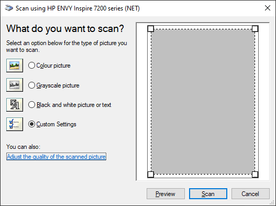The width and height of the screenshot is (276, 206).
Task: Click the Black and white text icon
Action: (15, 105)
